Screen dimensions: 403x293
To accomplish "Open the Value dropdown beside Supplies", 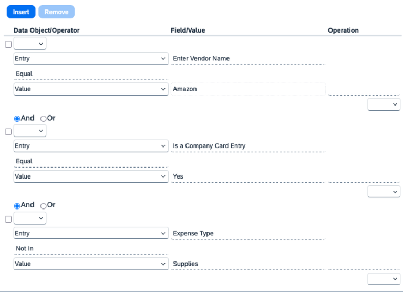I will point(91,264).
